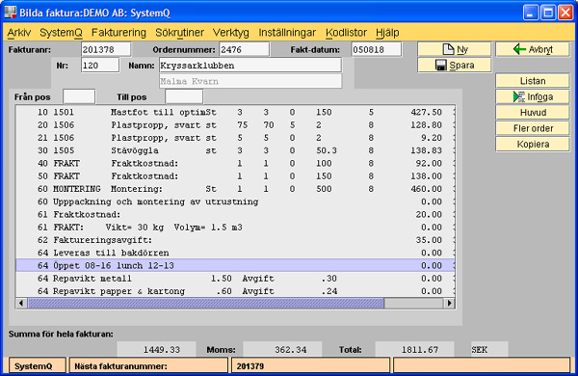Click the Malma Kvarn address field

click(x=250, y=81)
